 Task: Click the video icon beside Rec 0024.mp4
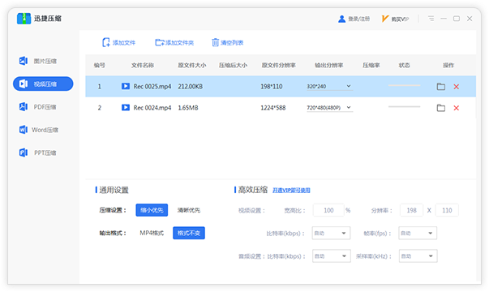point(126,108)
